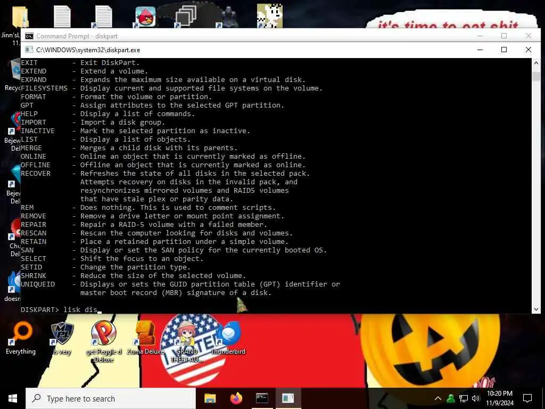Image resolution: width=545 pixels, height=409 pixels.
Task: Click the FORMAT command line
Action: 116,97
